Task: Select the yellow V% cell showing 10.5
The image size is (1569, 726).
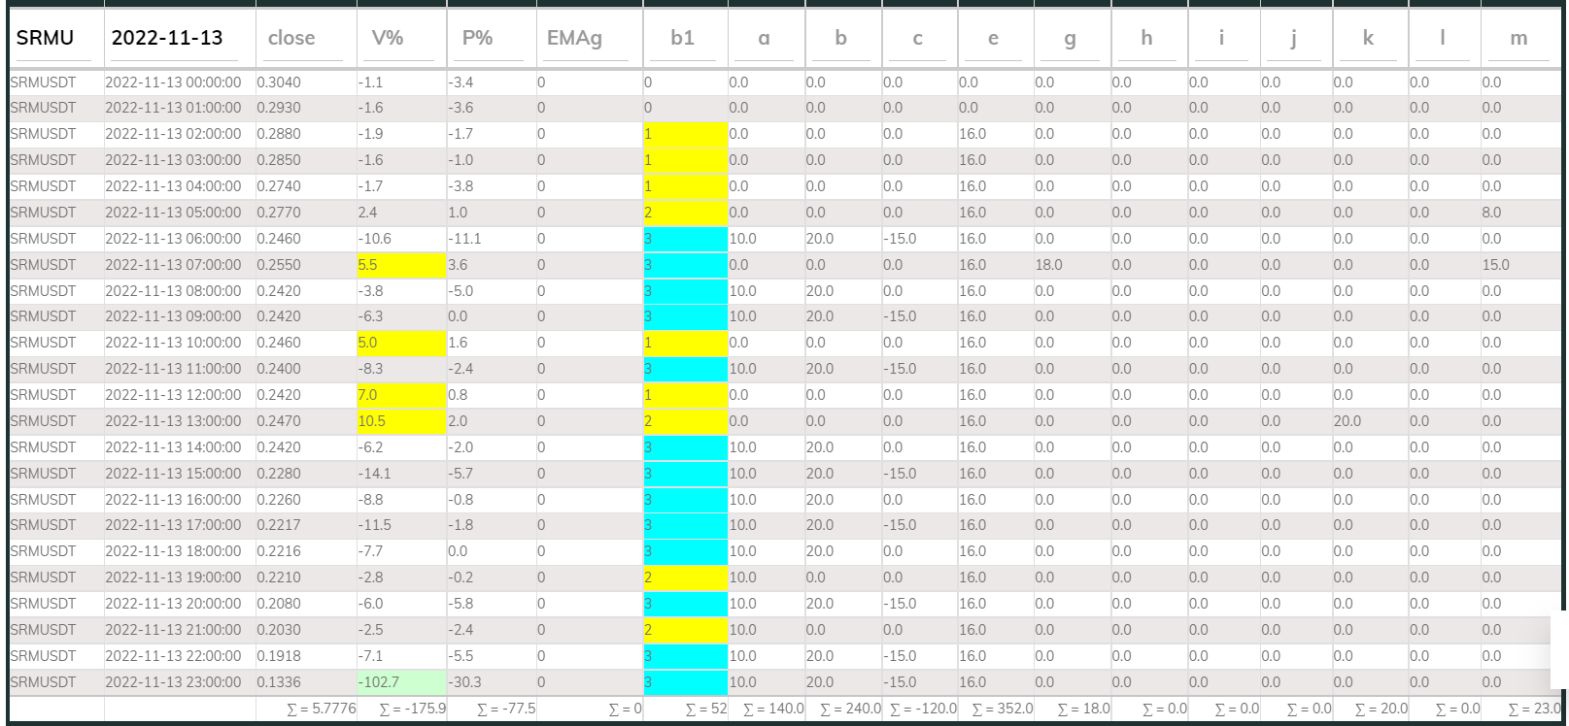Action: 400,421
